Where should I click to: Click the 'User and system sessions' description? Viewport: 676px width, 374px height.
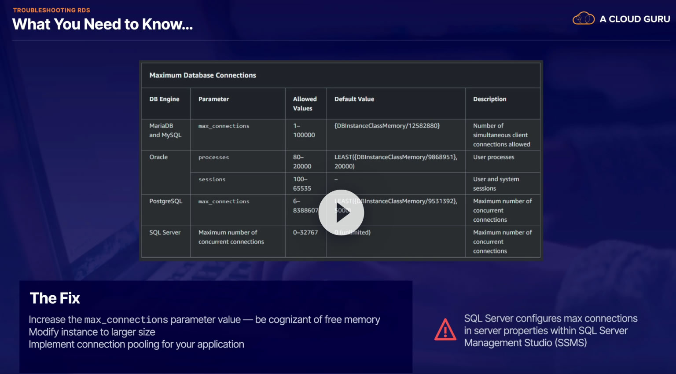[496, 183]
